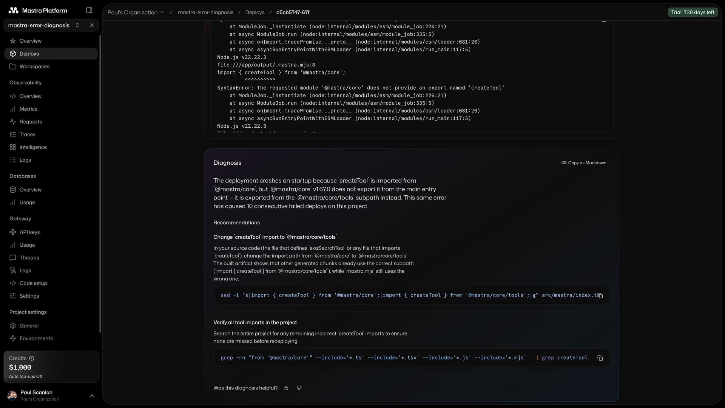Click the API keys icon
The height and width of the screenshot is (408, 725).
point(13,232)
